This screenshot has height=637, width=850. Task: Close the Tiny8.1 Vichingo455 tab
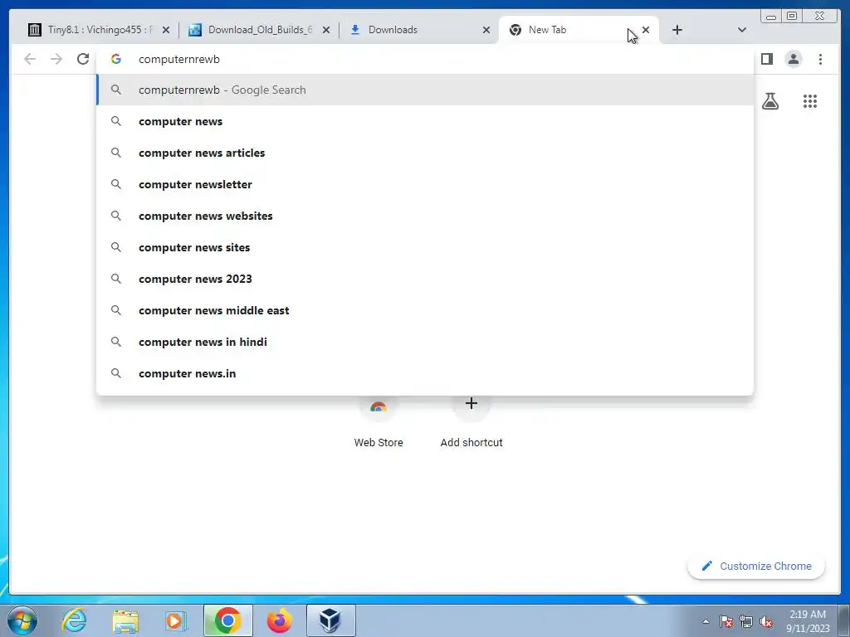point(166,30)
